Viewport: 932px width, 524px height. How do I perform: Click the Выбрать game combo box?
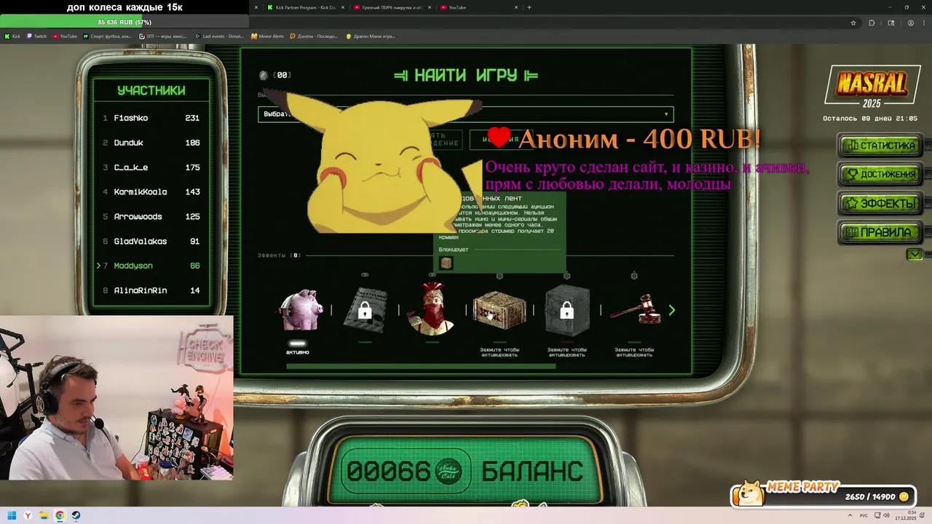[x=466, y=114]
